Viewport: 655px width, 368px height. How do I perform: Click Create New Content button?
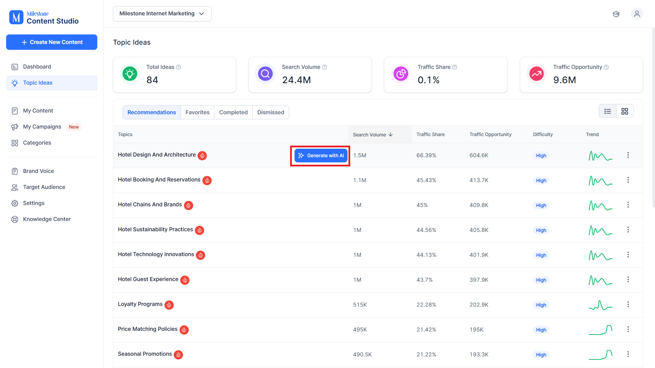52,42
